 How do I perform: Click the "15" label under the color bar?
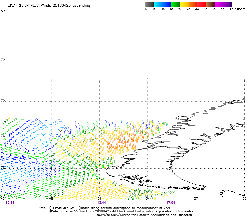click(171, 9)
